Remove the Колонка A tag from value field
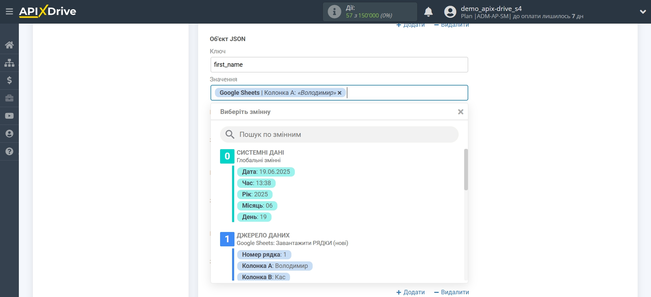Image resolution: width=651 pixels, height=297 pixels. [339, 93]
